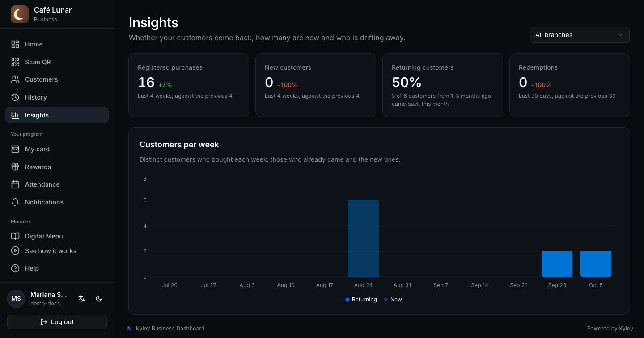
Task: Click the My card icon
Action: 15,149
